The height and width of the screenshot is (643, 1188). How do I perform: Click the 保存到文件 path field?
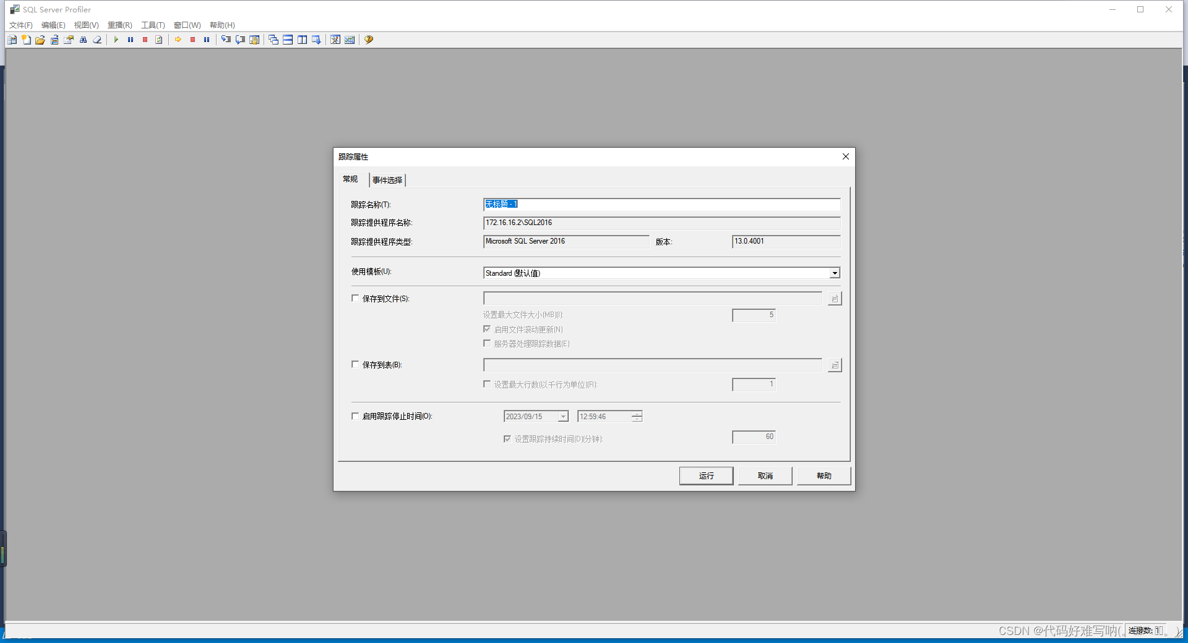(x=653, y=299)
